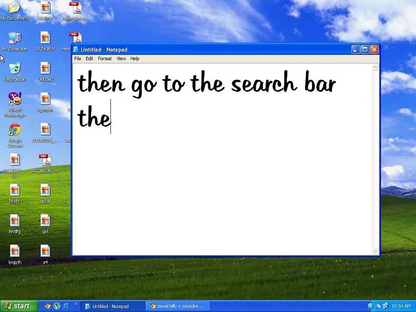Show hidden system tray icons
Screen dimensions: 416x312
click(x=371, y=306)
